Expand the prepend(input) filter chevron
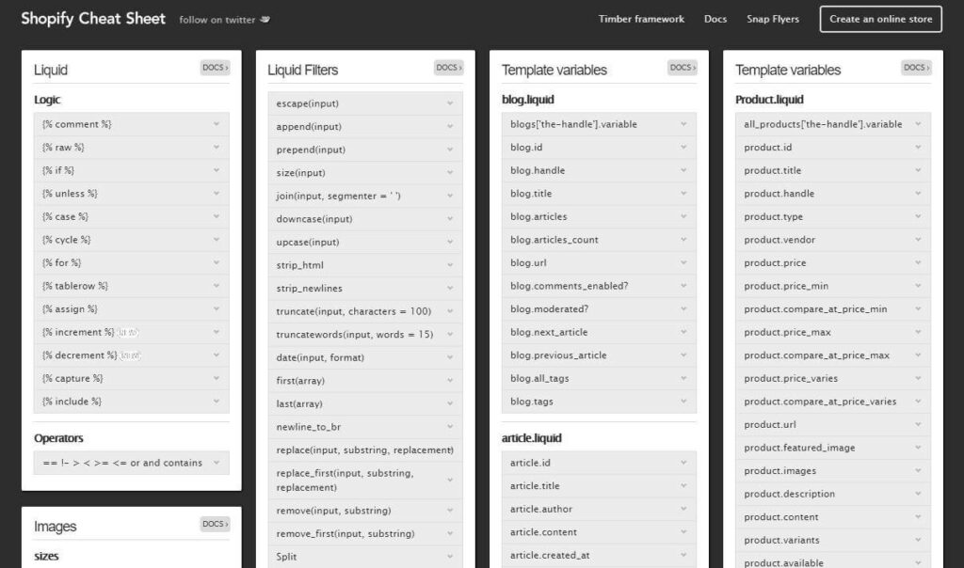The image size is (964, 568). (x=450, y=150)
